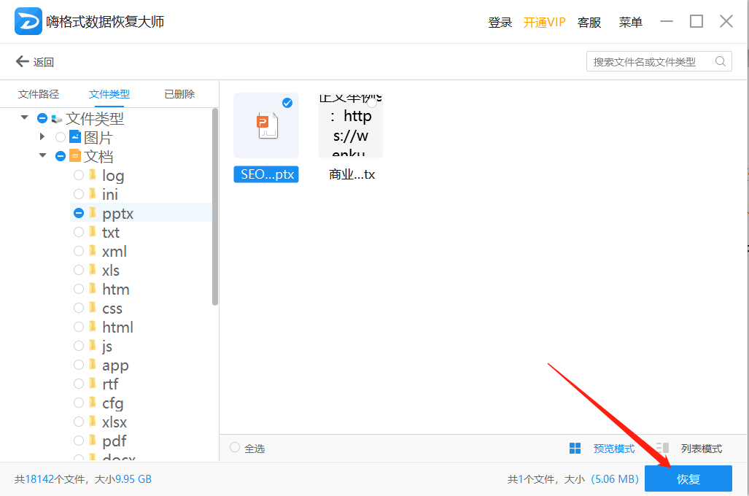Click the xml folder icon
749x496 pixels.
[x=93, y=251]
